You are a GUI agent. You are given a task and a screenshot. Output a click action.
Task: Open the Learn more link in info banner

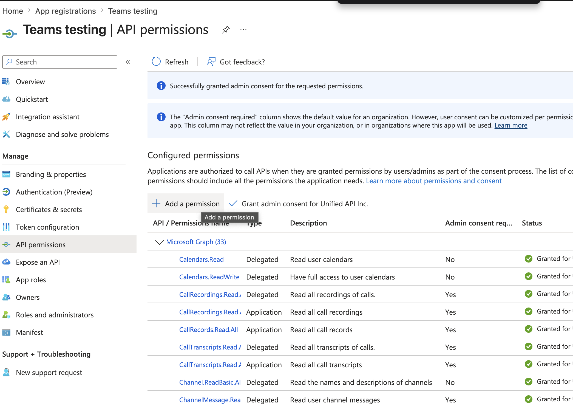click(x=511, y=125)
